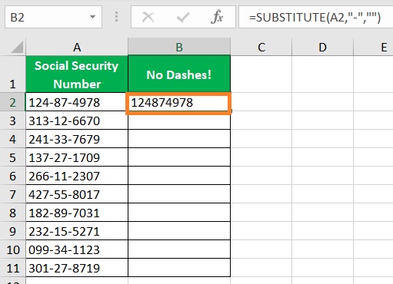393x284 pixels.
Task: Select column D header
Action: (x=322, y=48)
